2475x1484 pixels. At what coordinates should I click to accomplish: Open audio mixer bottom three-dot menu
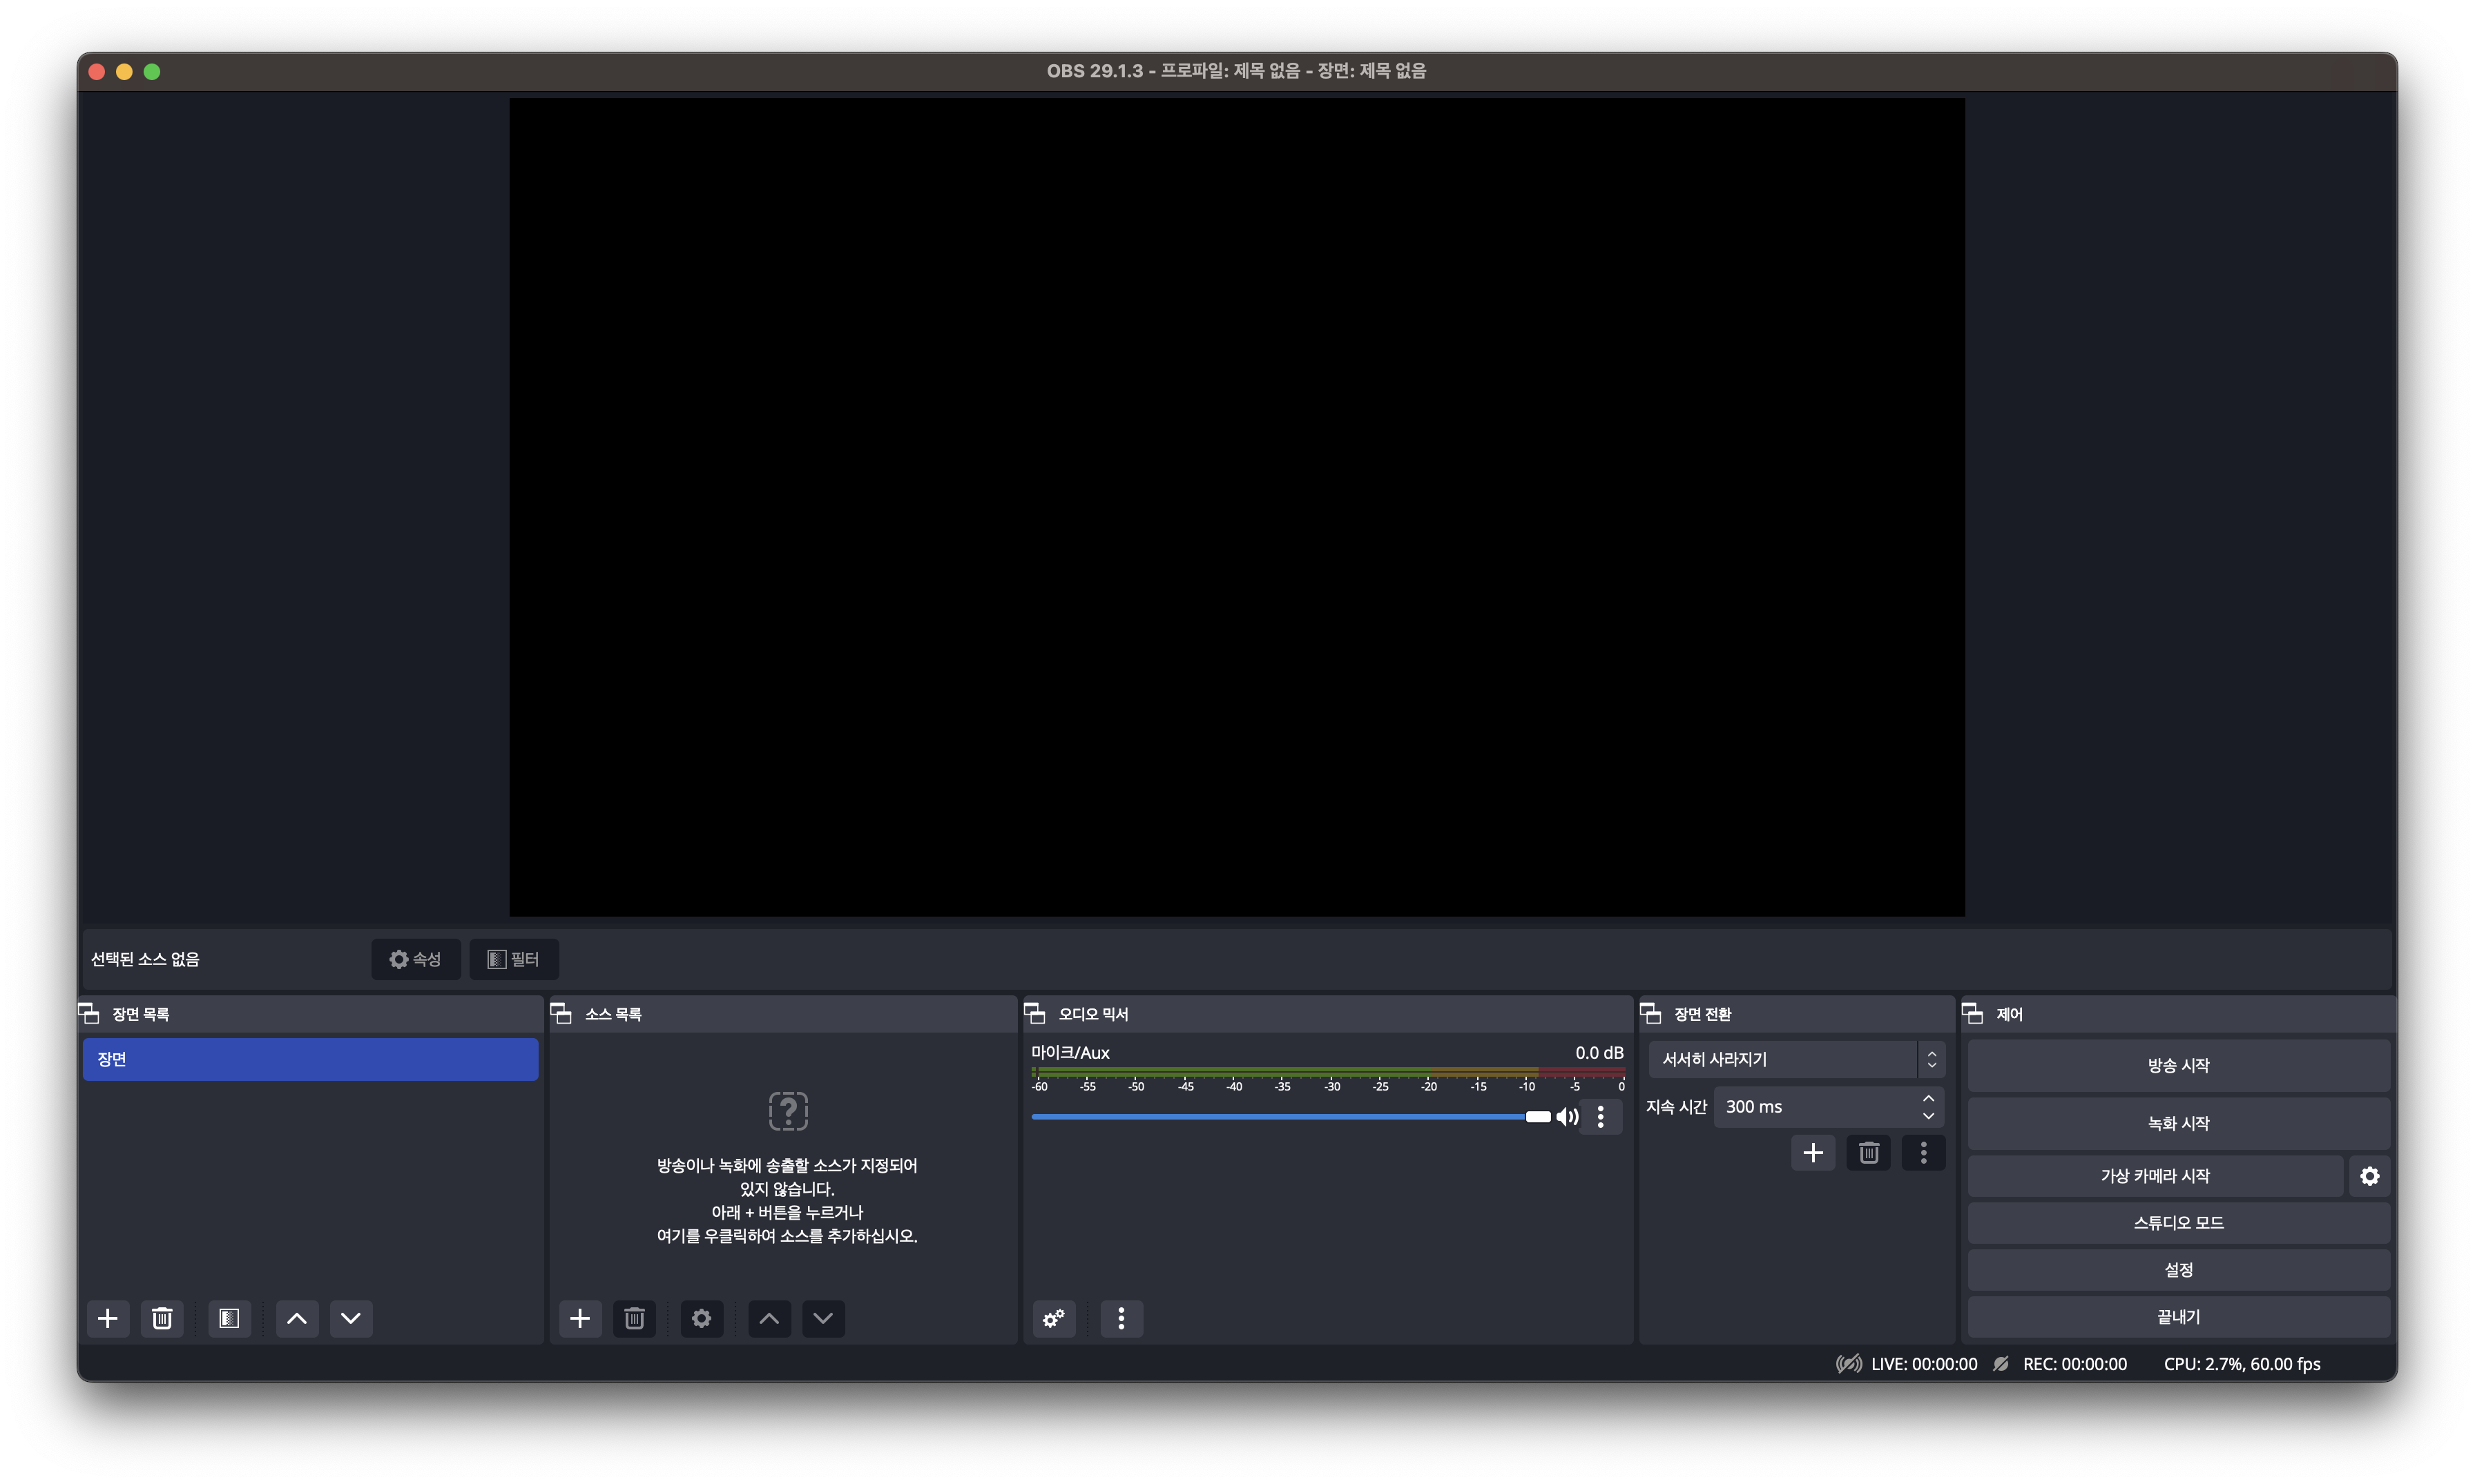click(x=1121, y=1318)
